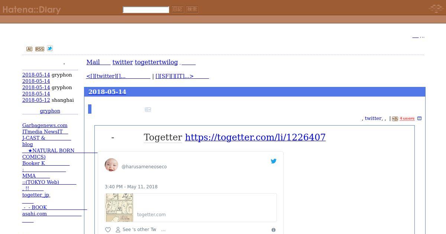The image size is (446, 234).
Task: Click the bookmark comments icon next to 4 users
Action: (419, 118)
